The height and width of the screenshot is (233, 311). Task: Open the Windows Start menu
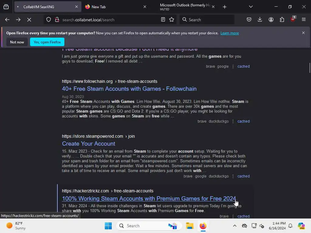pyautogui.click(x=108, y=226)
